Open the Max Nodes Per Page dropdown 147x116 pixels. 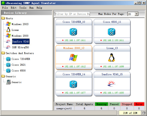tap(136, 14)
